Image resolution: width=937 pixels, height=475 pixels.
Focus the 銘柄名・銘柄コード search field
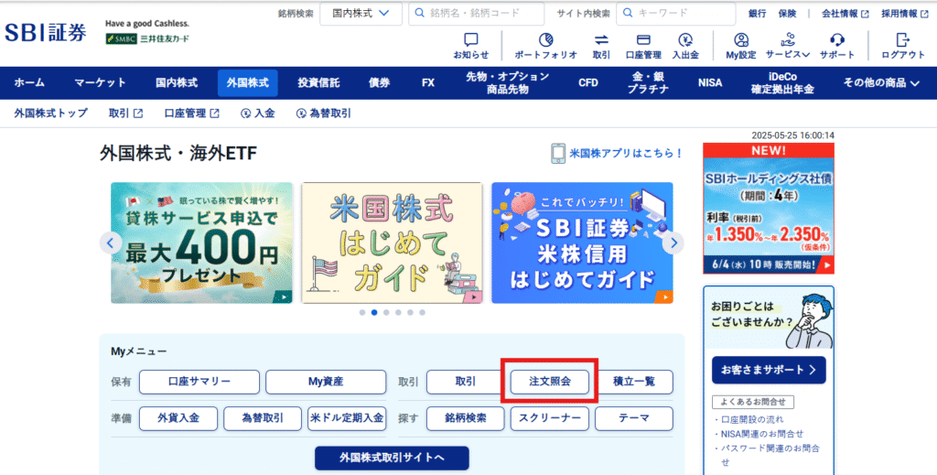click(476, 13)
